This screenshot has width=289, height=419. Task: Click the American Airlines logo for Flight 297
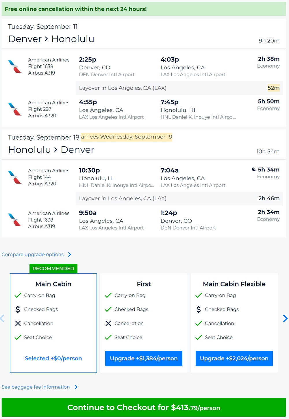15,109
